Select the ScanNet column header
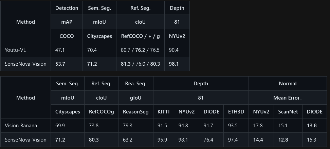 click(x=288, y=112)
